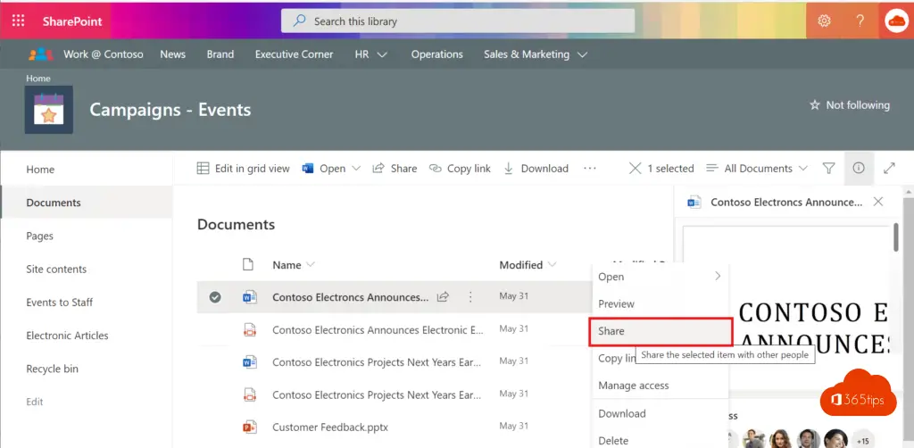Click the details pane vertical scrollbar
This screenshot has width=914, height=448.
pos(896,236)
